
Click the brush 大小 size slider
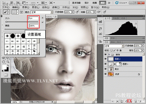pyautogui.click(x=22, y=22)
